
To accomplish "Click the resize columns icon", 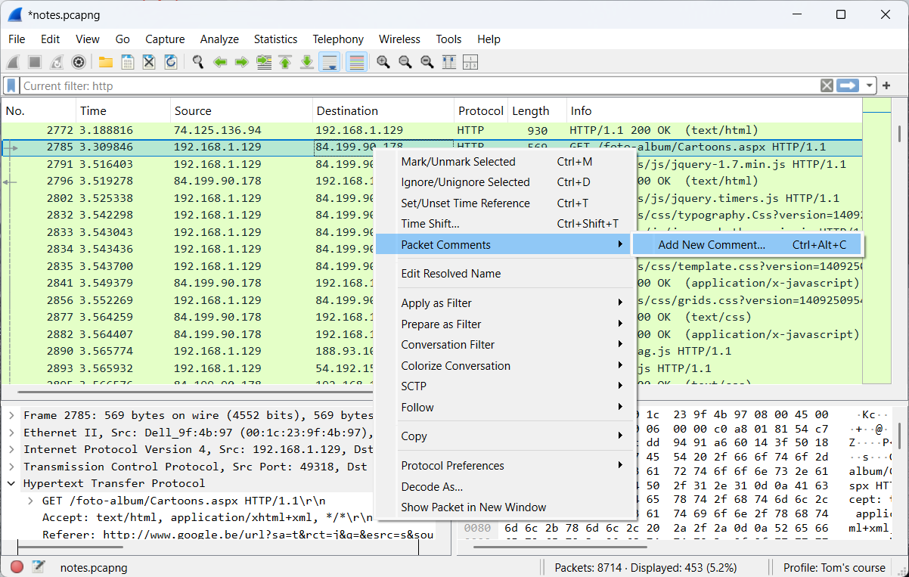I will [x=448, y=62].
